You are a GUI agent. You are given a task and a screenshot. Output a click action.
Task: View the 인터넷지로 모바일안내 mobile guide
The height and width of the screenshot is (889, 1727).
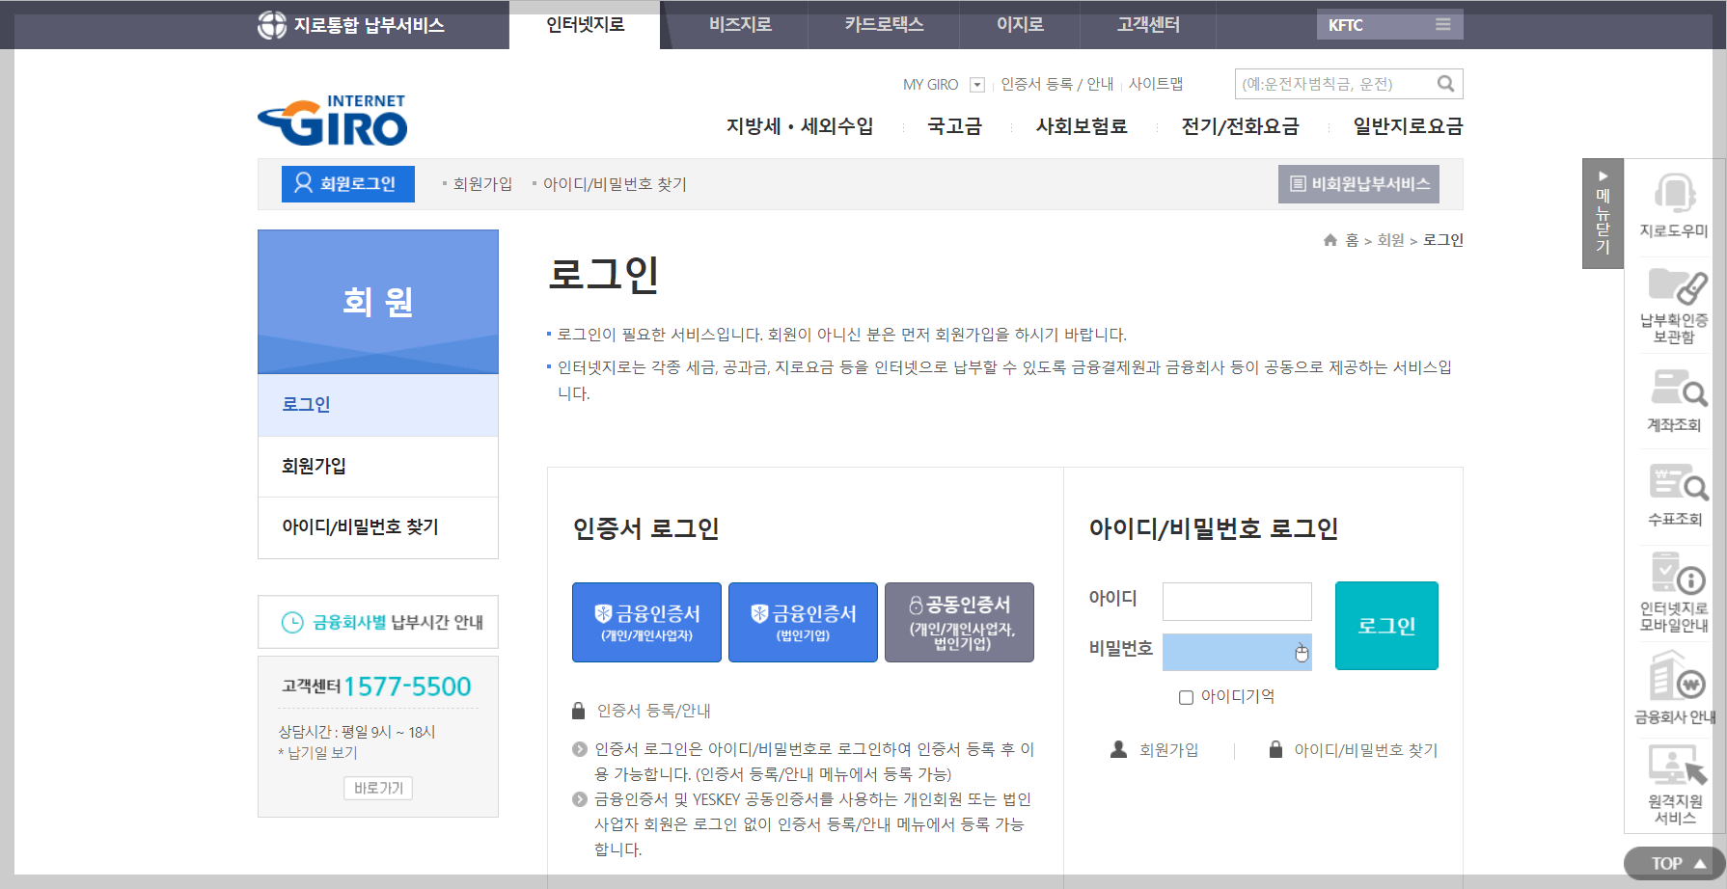[1674, 586]
